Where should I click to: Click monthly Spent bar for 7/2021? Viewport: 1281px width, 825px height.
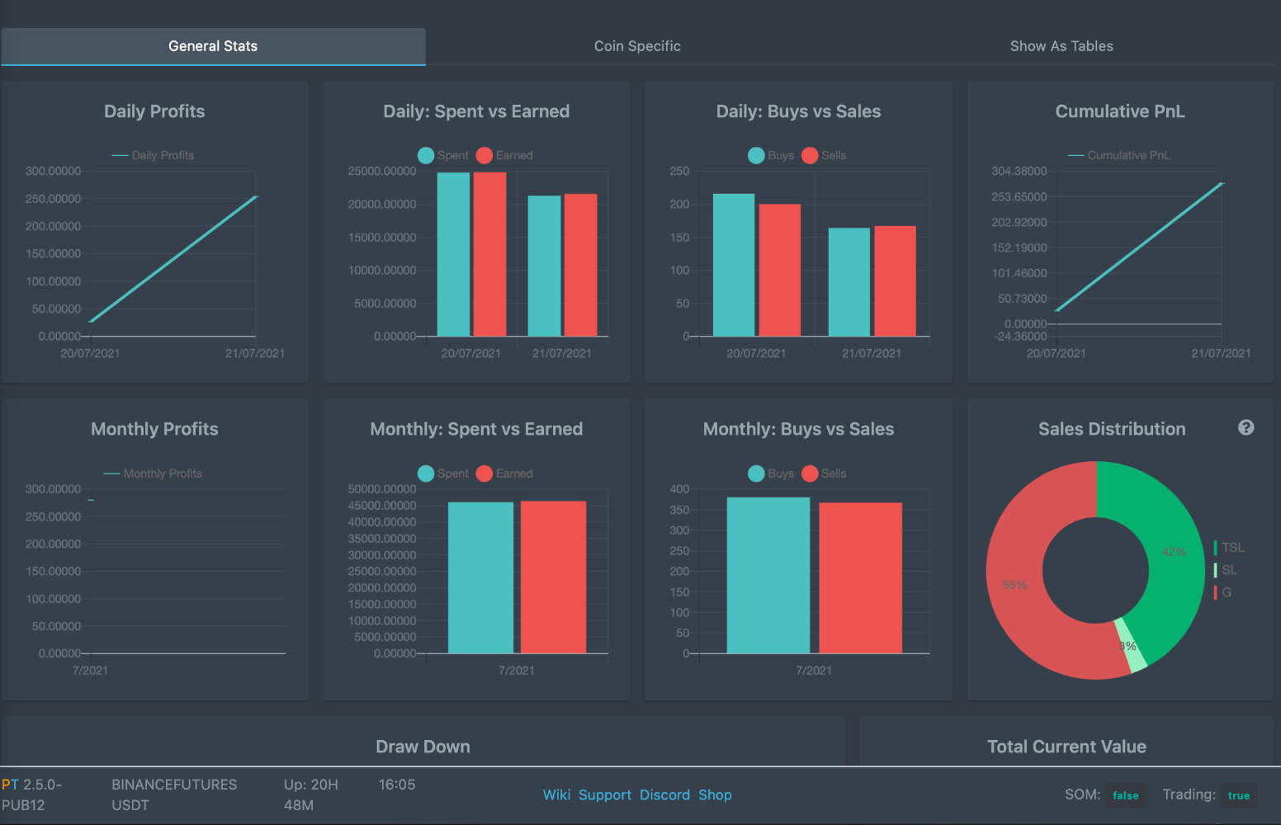coord(480,577)
